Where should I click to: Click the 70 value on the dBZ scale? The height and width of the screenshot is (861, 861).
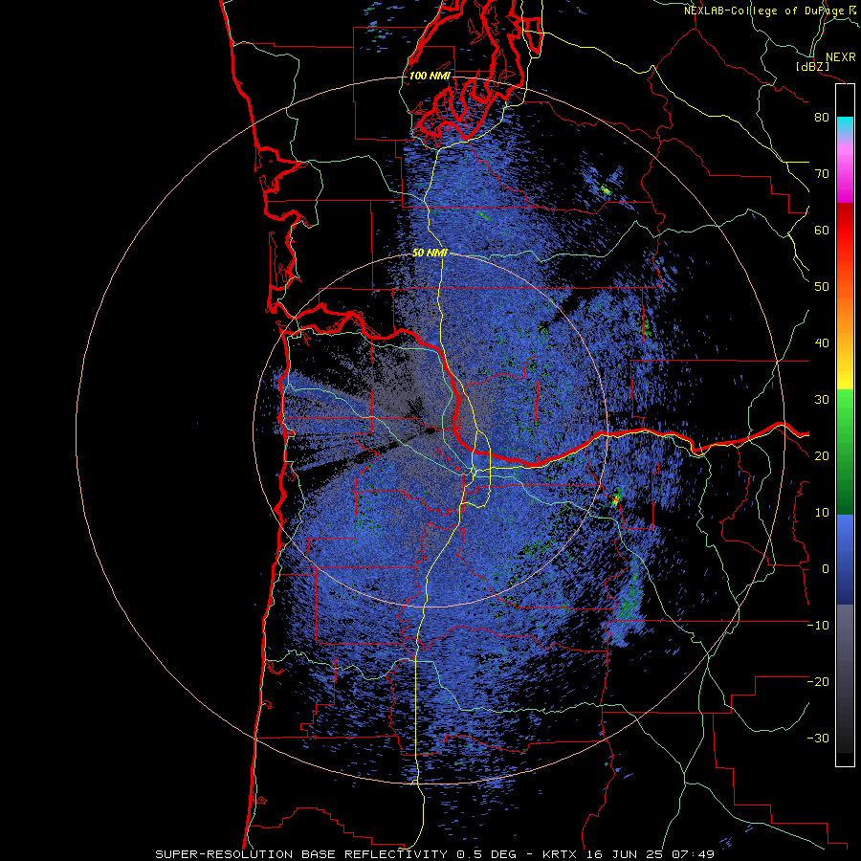point(822,174)
